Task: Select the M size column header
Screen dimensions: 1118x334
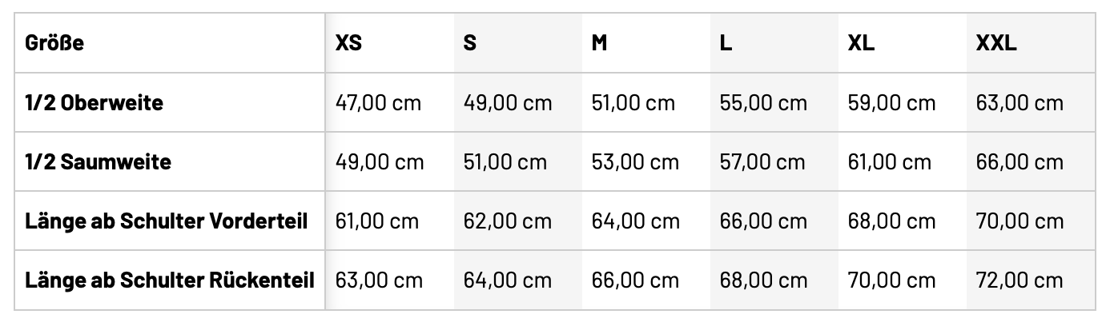Action: (x=599, y=43)
